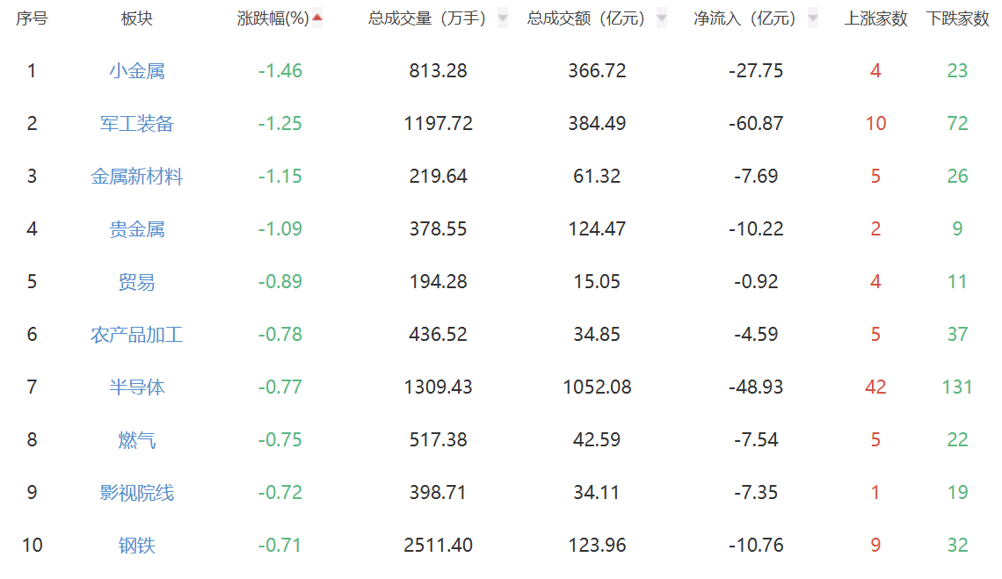Click 军工装备's falling count 72

pyautogui.click(x=957, y=124)
